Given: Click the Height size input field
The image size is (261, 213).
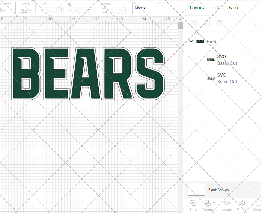Looking at the screenshot, I should pos(80,10).
